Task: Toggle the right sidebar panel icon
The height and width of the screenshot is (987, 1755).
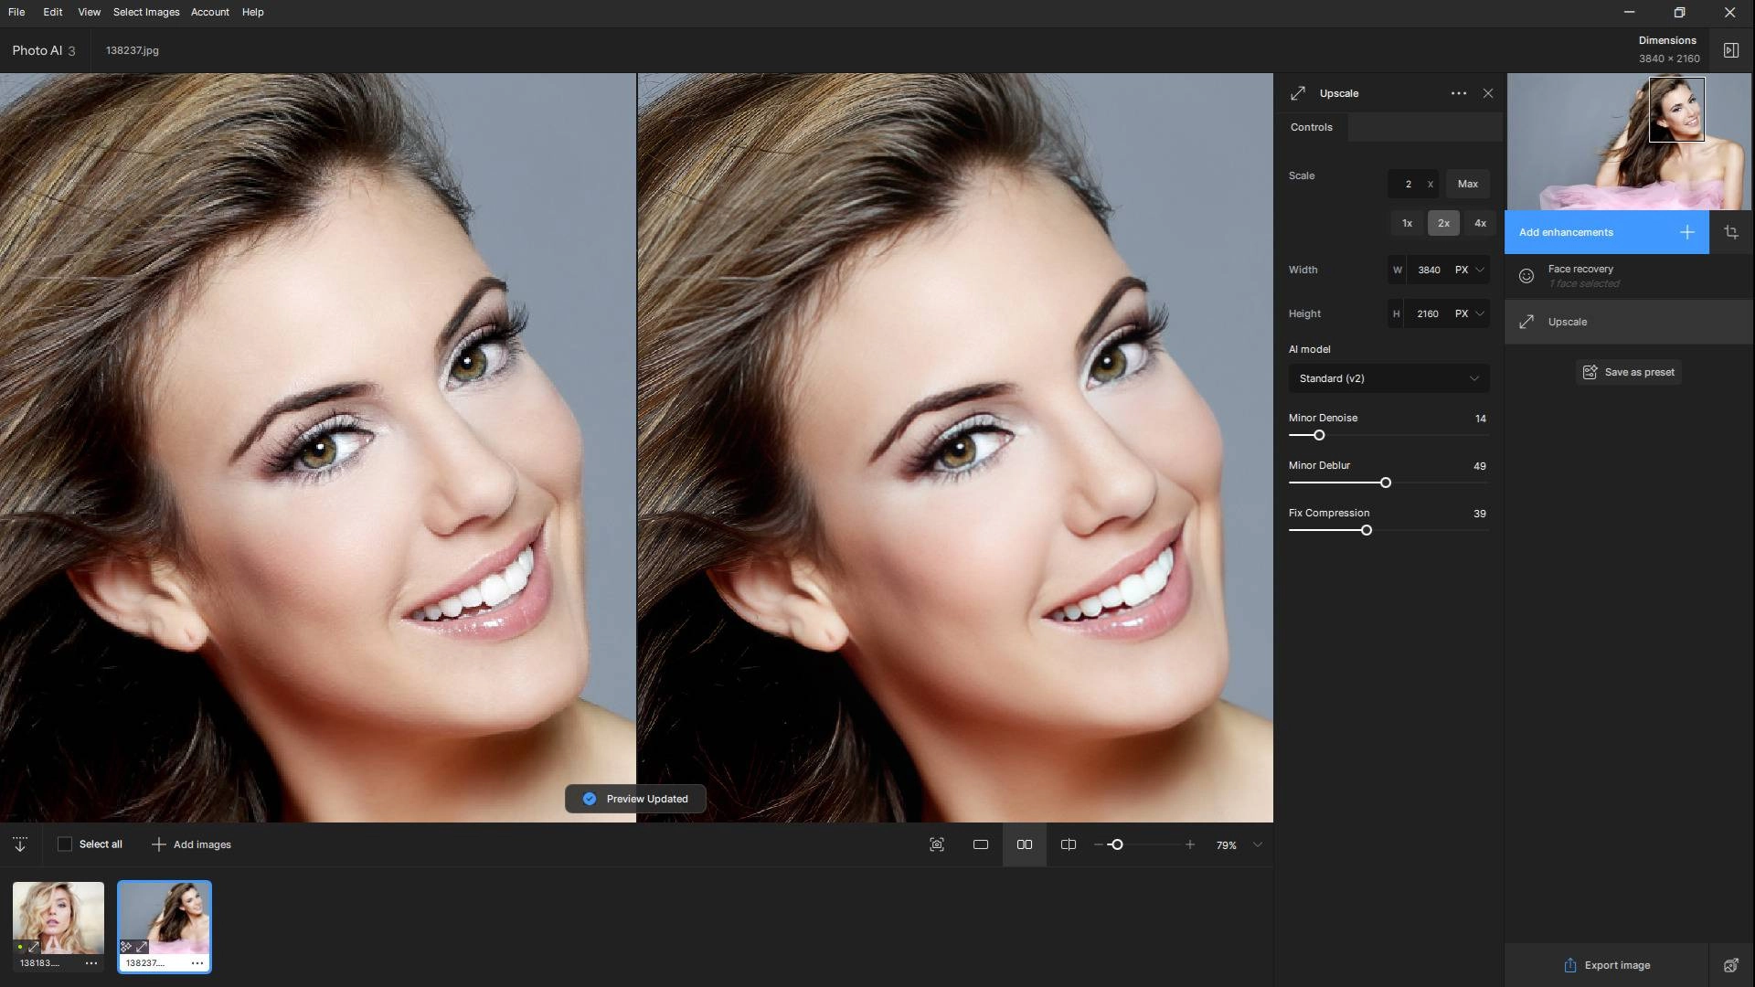Action: click(x=1730, y=50)
